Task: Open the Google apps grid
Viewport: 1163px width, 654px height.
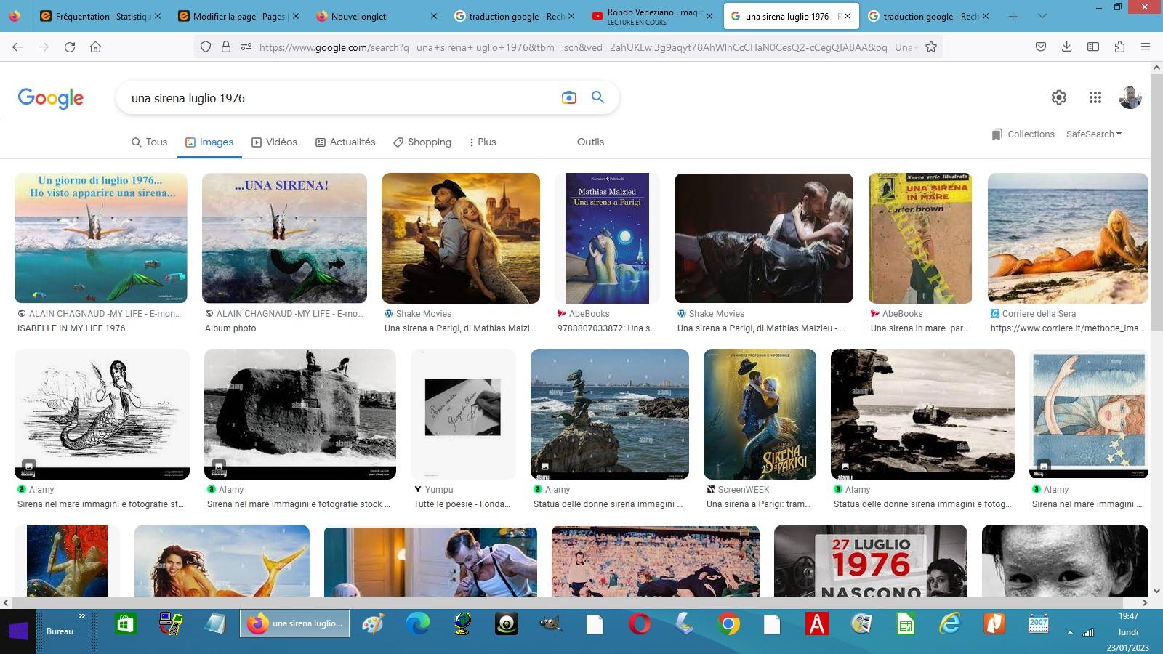Action: tap(1095, 97)
